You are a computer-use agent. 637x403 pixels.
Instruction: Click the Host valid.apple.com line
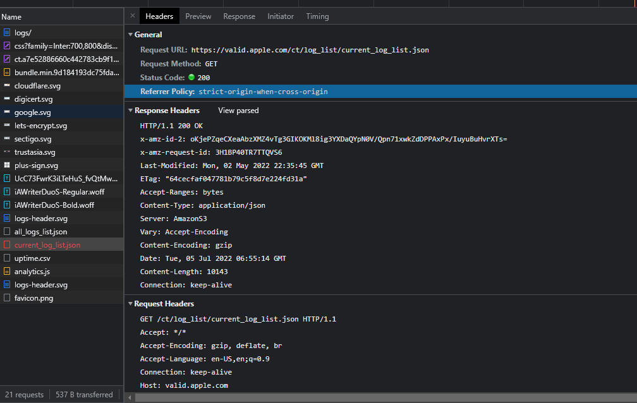(x=184, y=385)
